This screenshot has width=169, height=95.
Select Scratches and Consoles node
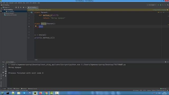point(10,15)
